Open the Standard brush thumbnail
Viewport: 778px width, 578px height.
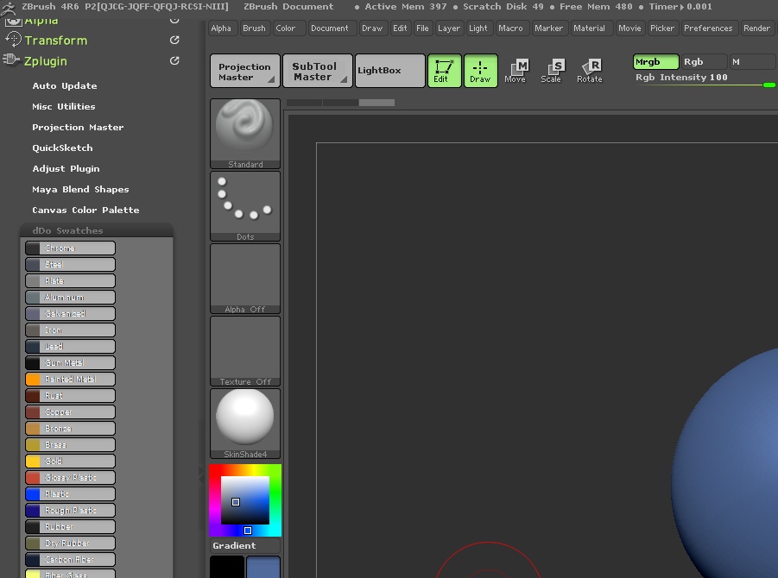(x=245, y=134)
